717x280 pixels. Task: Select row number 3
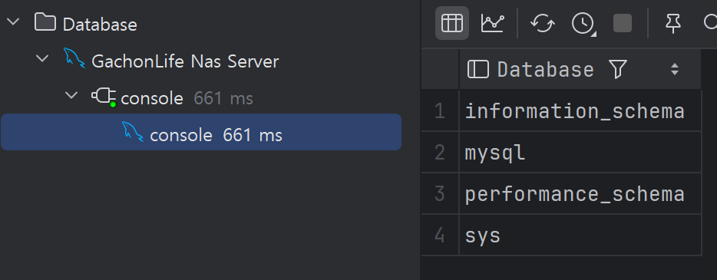(x=440, y=193)
